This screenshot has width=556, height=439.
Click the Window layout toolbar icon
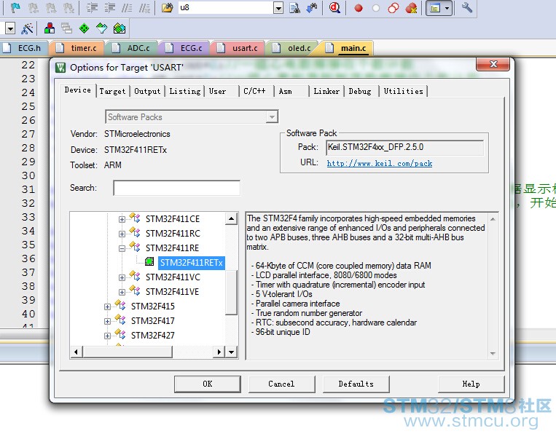click(x=435, y=8)
